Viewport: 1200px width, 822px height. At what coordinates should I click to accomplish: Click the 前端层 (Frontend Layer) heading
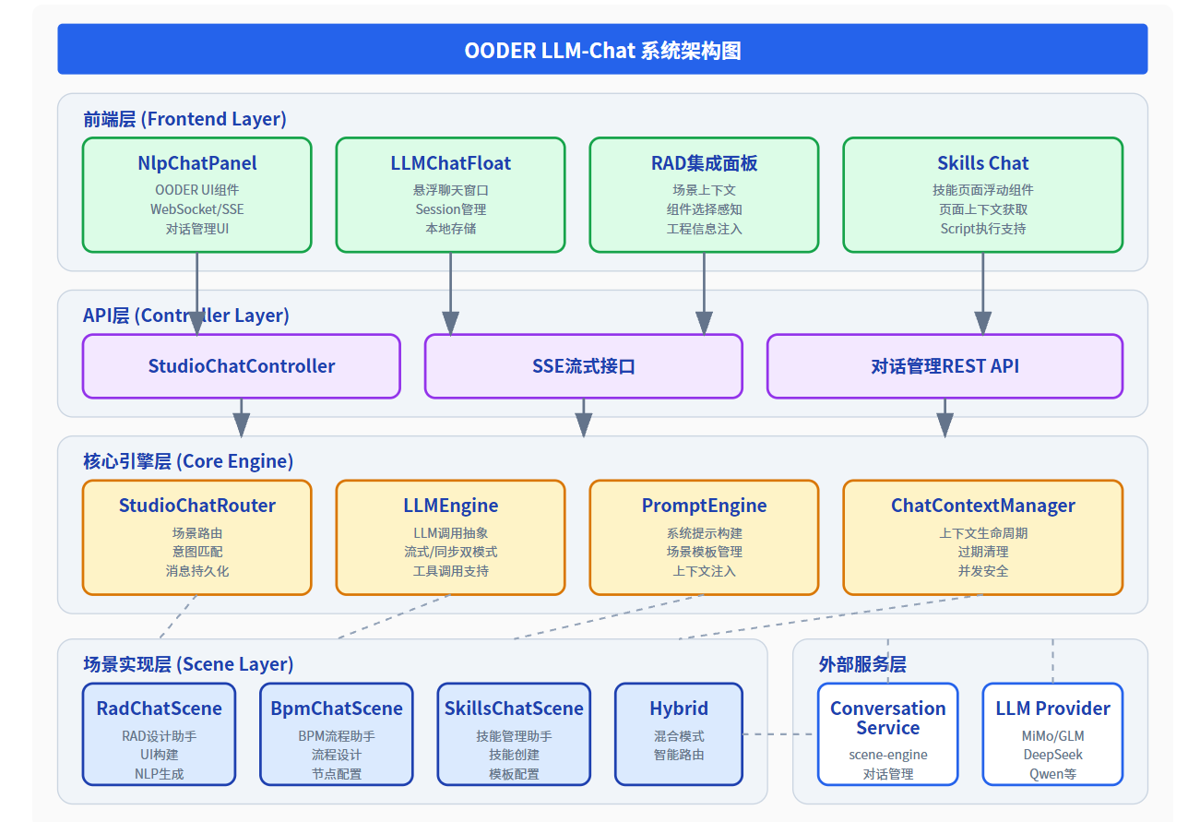click(184, 119)
